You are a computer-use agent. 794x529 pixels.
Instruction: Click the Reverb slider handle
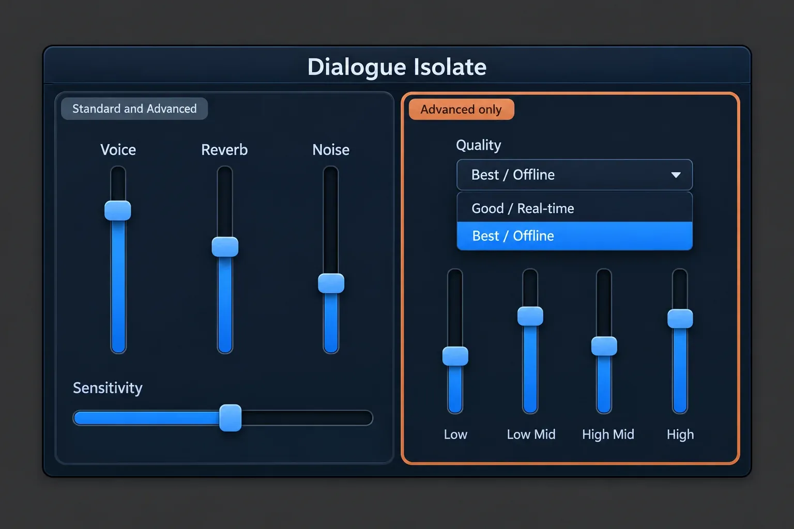tap(225, 247)
